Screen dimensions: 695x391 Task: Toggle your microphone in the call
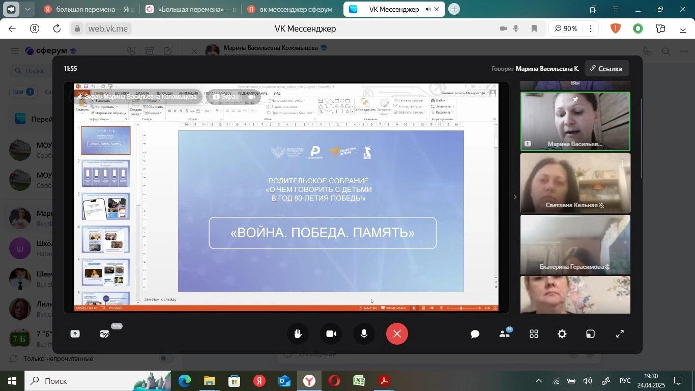[x=364, y=334]
